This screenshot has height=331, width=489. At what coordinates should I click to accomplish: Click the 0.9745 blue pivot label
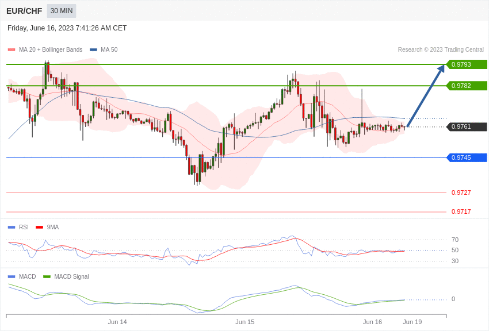click(467, 157)
